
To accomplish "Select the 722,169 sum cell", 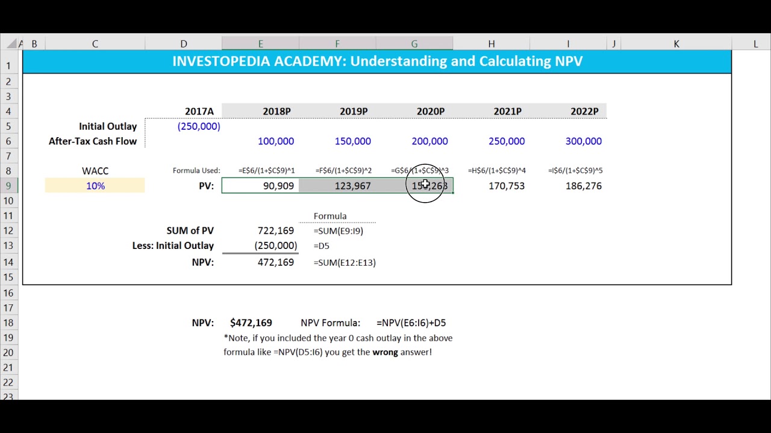I will tap(260, 231).
